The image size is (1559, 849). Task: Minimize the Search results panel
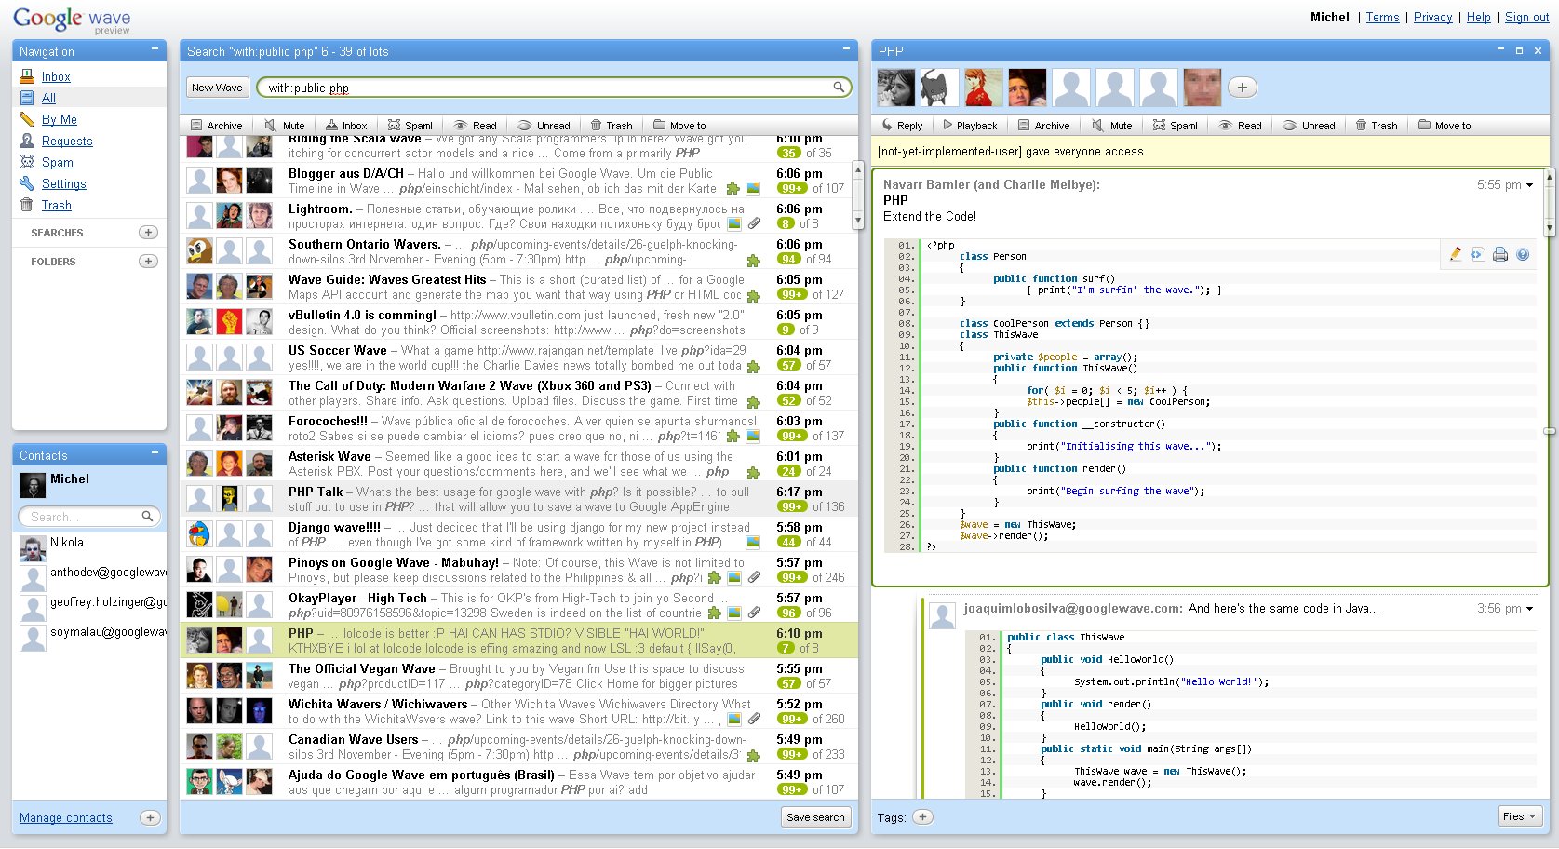pyautogui.click(x=846, y=48)
